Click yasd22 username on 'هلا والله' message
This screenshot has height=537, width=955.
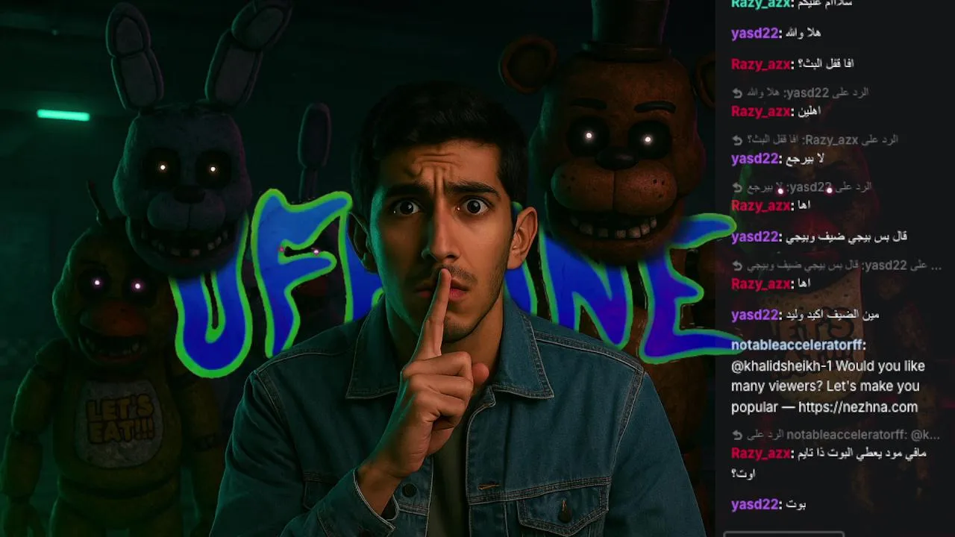pyautogui.click(x=755, y=33)
